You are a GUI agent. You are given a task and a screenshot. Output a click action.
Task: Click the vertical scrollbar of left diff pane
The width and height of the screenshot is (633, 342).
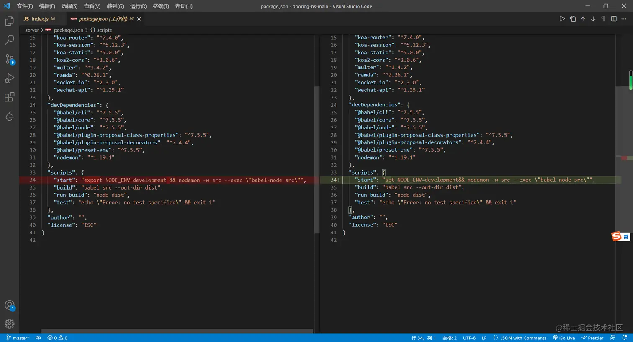tap(317, 159)
